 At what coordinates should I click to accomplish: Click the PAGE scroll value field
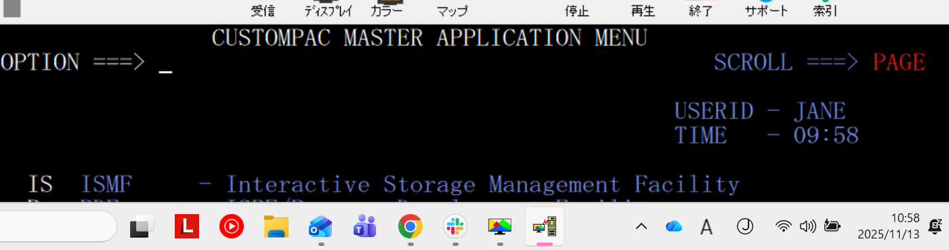point(899,62)
